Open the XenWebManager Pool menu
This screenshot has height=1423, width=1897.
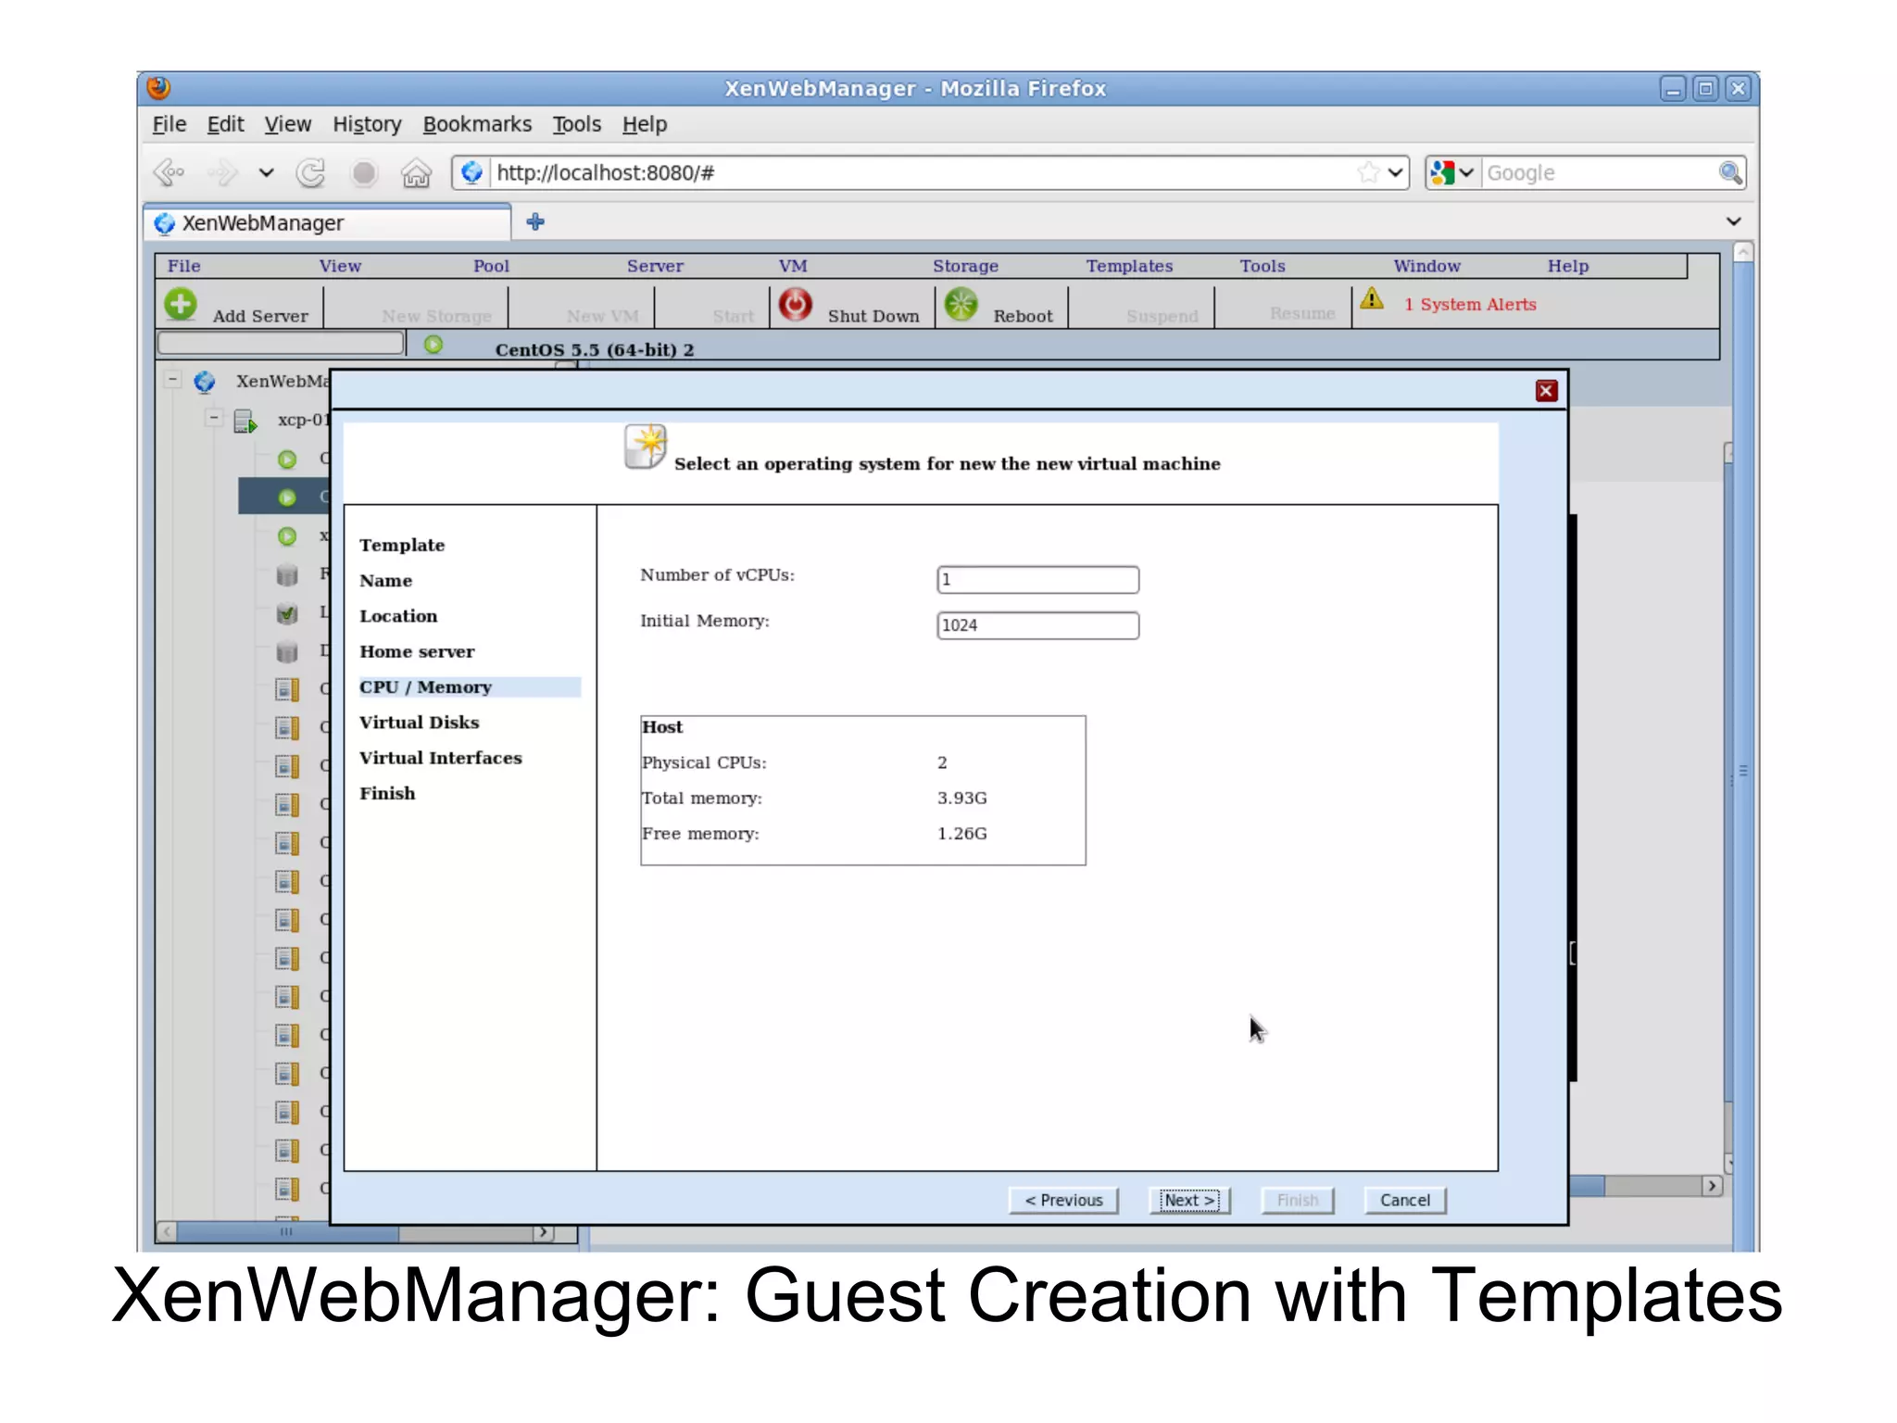tap(491, 266)
